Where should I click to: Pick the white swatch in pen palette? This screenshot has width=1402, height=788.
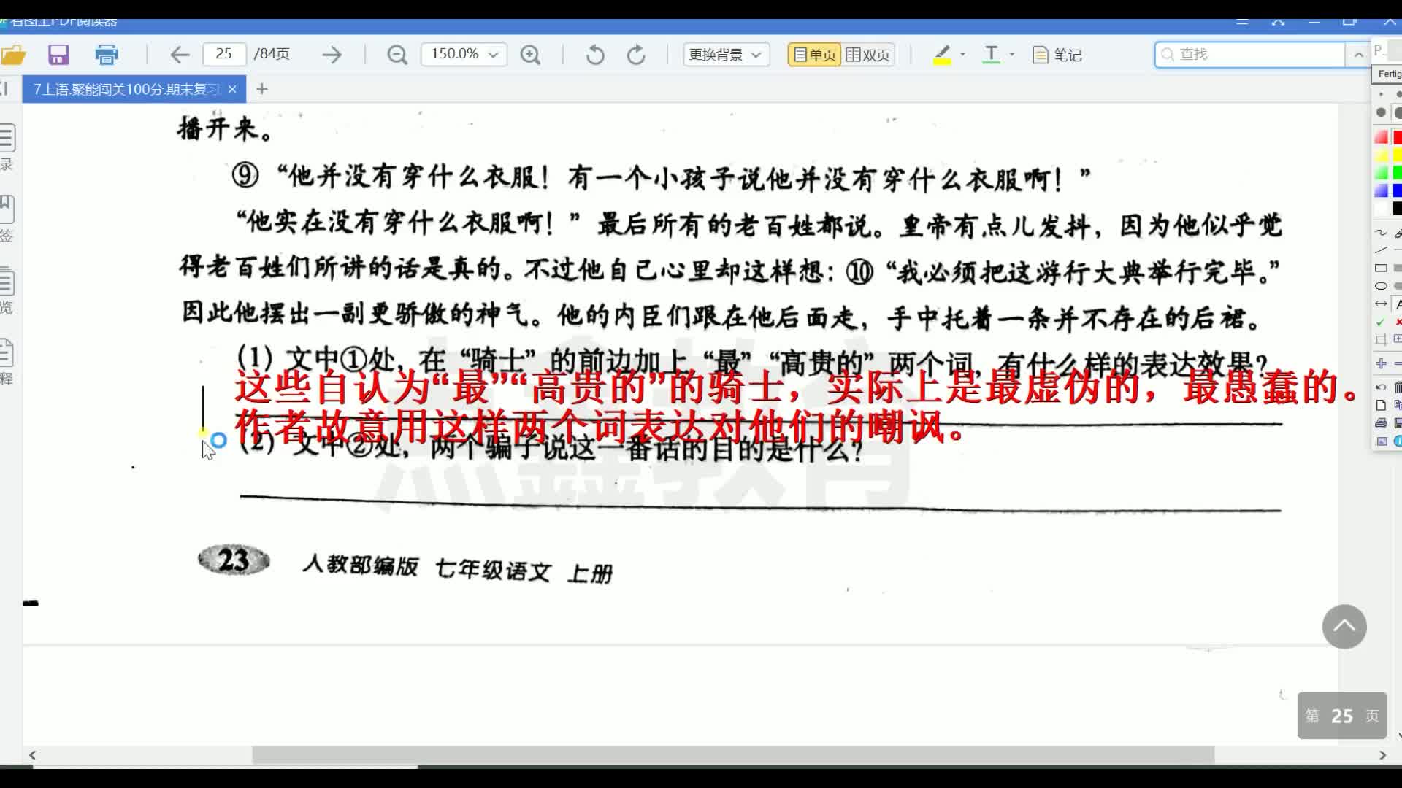click(x=1381, y=209)
